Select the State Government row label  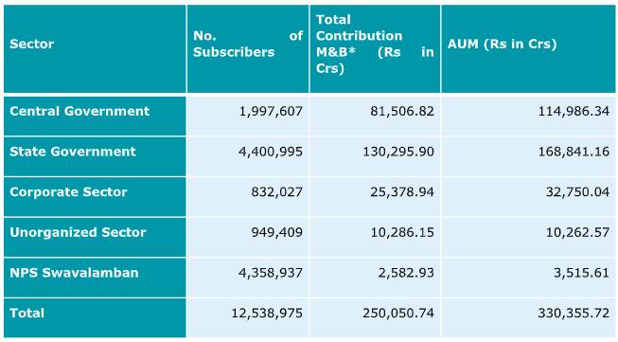pos(73,152)
